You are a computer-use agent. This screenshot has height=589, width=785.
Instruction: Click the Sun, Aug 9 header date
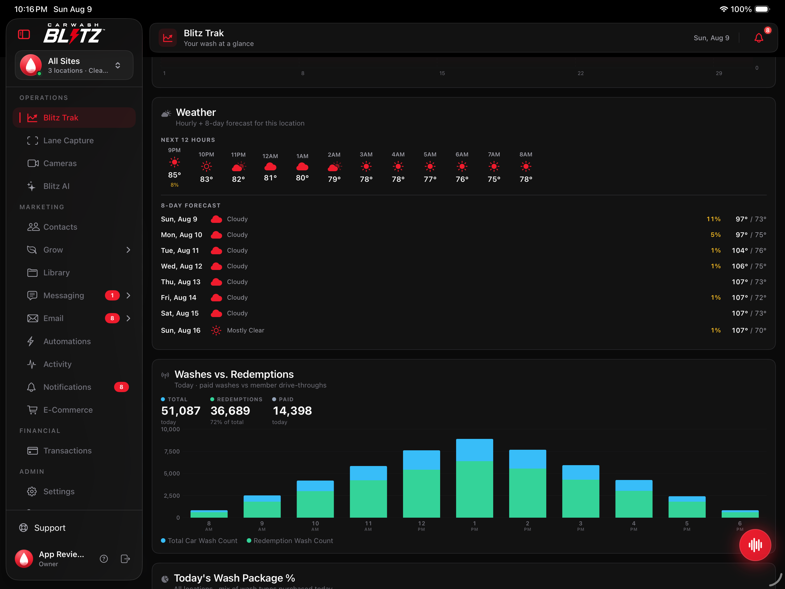pos(711,38)
